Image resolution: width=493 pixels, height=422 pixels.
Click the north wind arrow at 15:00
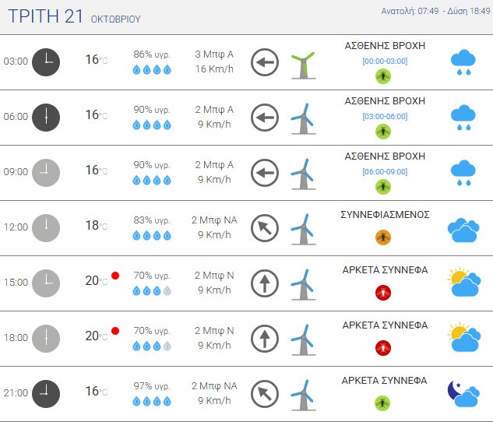(265, 283)
